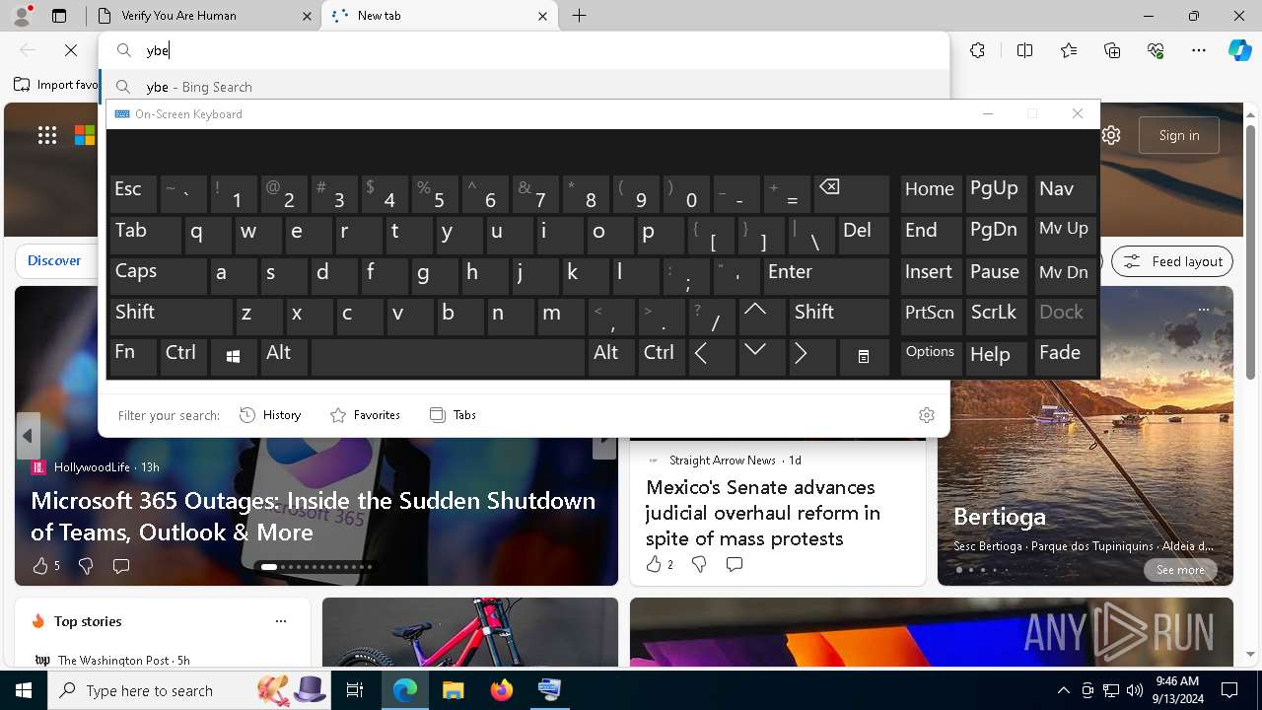1262x710 pixels.
Task: Click the Enter key on keyboard
Action: click(826, 275)
